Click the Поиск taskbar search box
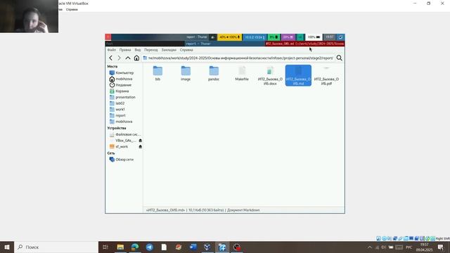Screen dimensions: 450x253 (56, 247)
